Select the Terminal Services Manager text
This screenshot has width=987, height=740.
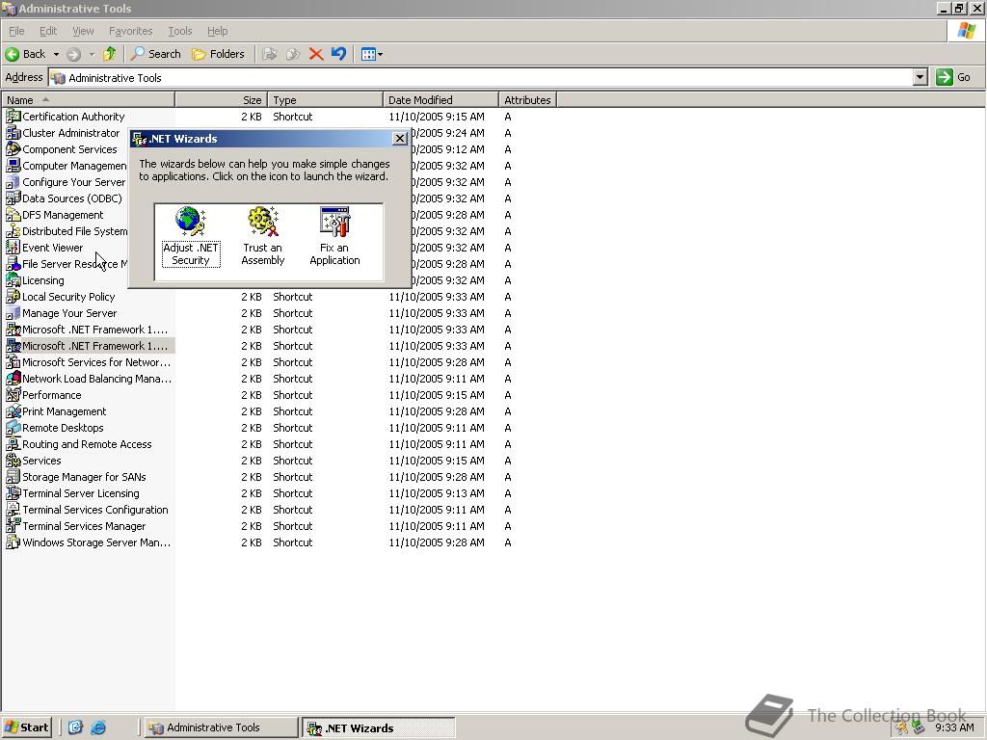[x=84, y=526]
